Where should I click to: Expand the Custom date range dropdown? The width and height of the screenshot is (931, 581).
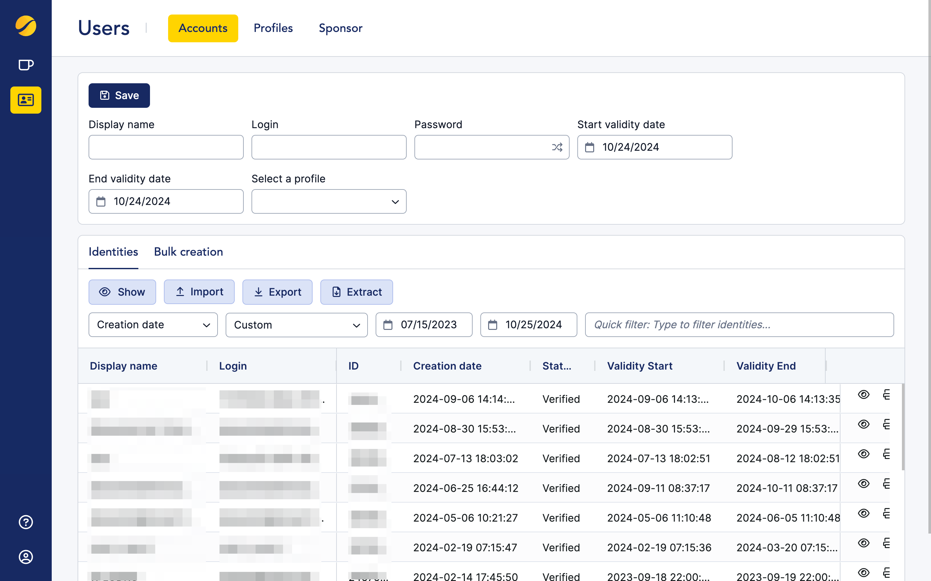(x=296, y=325)
